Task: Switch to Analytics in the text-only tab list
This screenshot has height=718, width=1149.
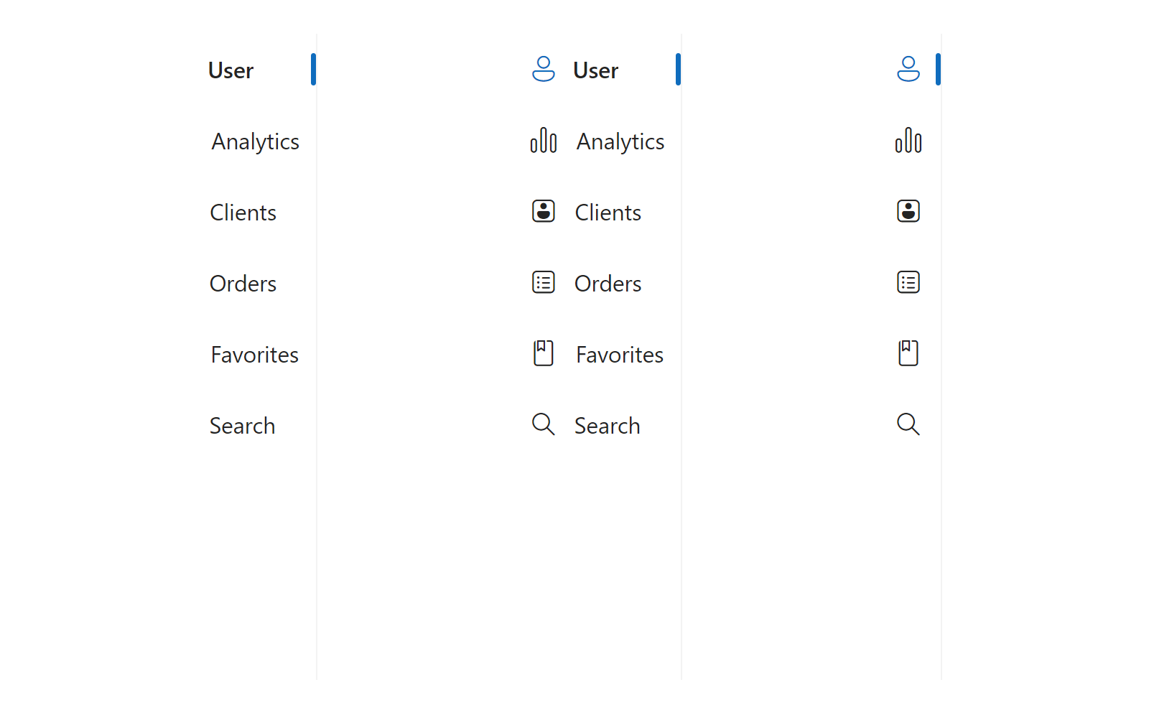Action: click(x=255, y=141)
